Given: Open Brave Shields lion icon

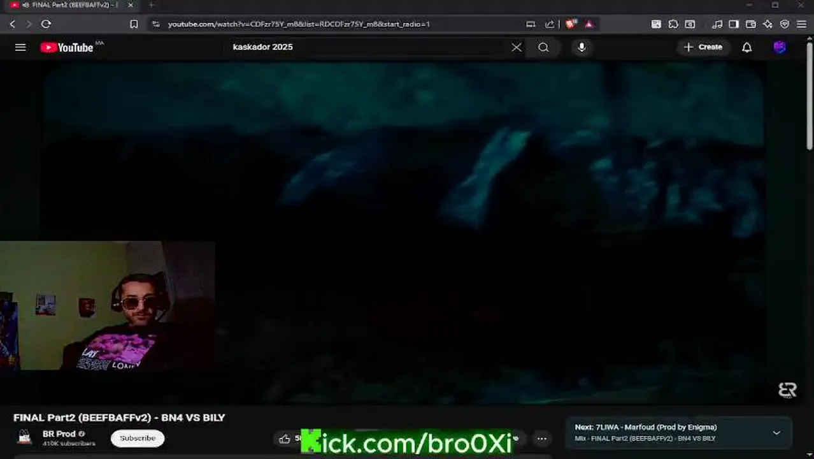Looking at the screenshot, I should [x=571, y=24].
